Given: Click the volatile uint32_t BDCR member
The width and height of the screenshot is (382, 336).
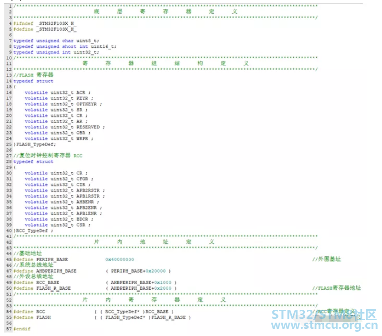Looking at the screenshot, I should point(59,219).
